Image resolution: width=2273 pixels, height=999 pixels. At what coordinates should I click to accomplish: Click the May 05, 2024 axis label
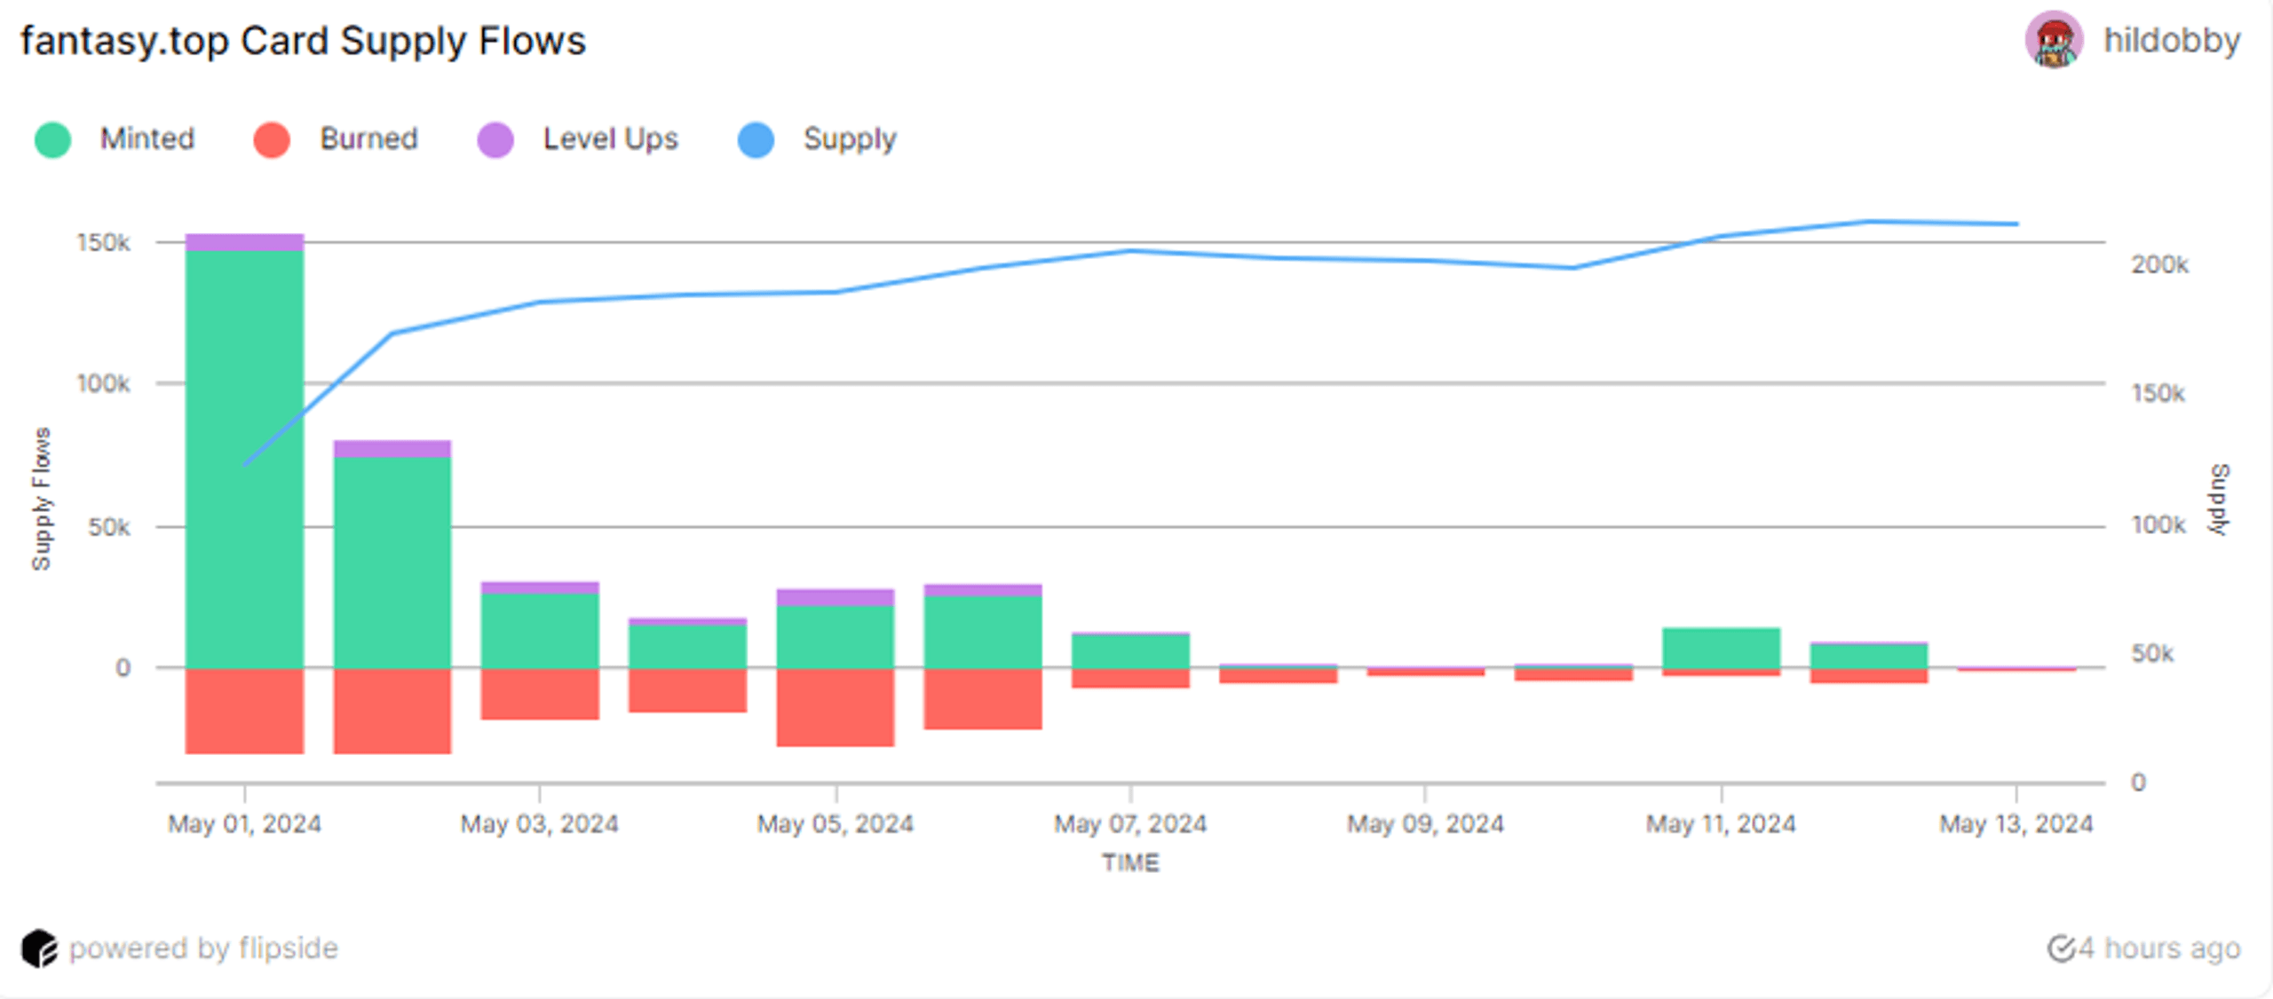pos(836,824)
